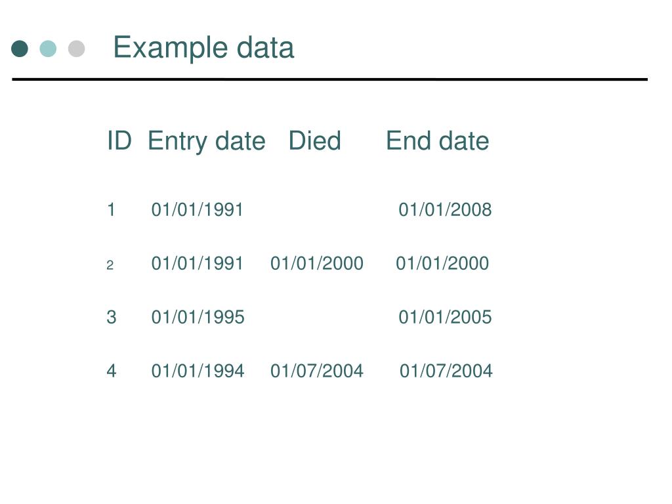
Task: Click the horizontal divider line under title
Action: click(x=329, y=79)
